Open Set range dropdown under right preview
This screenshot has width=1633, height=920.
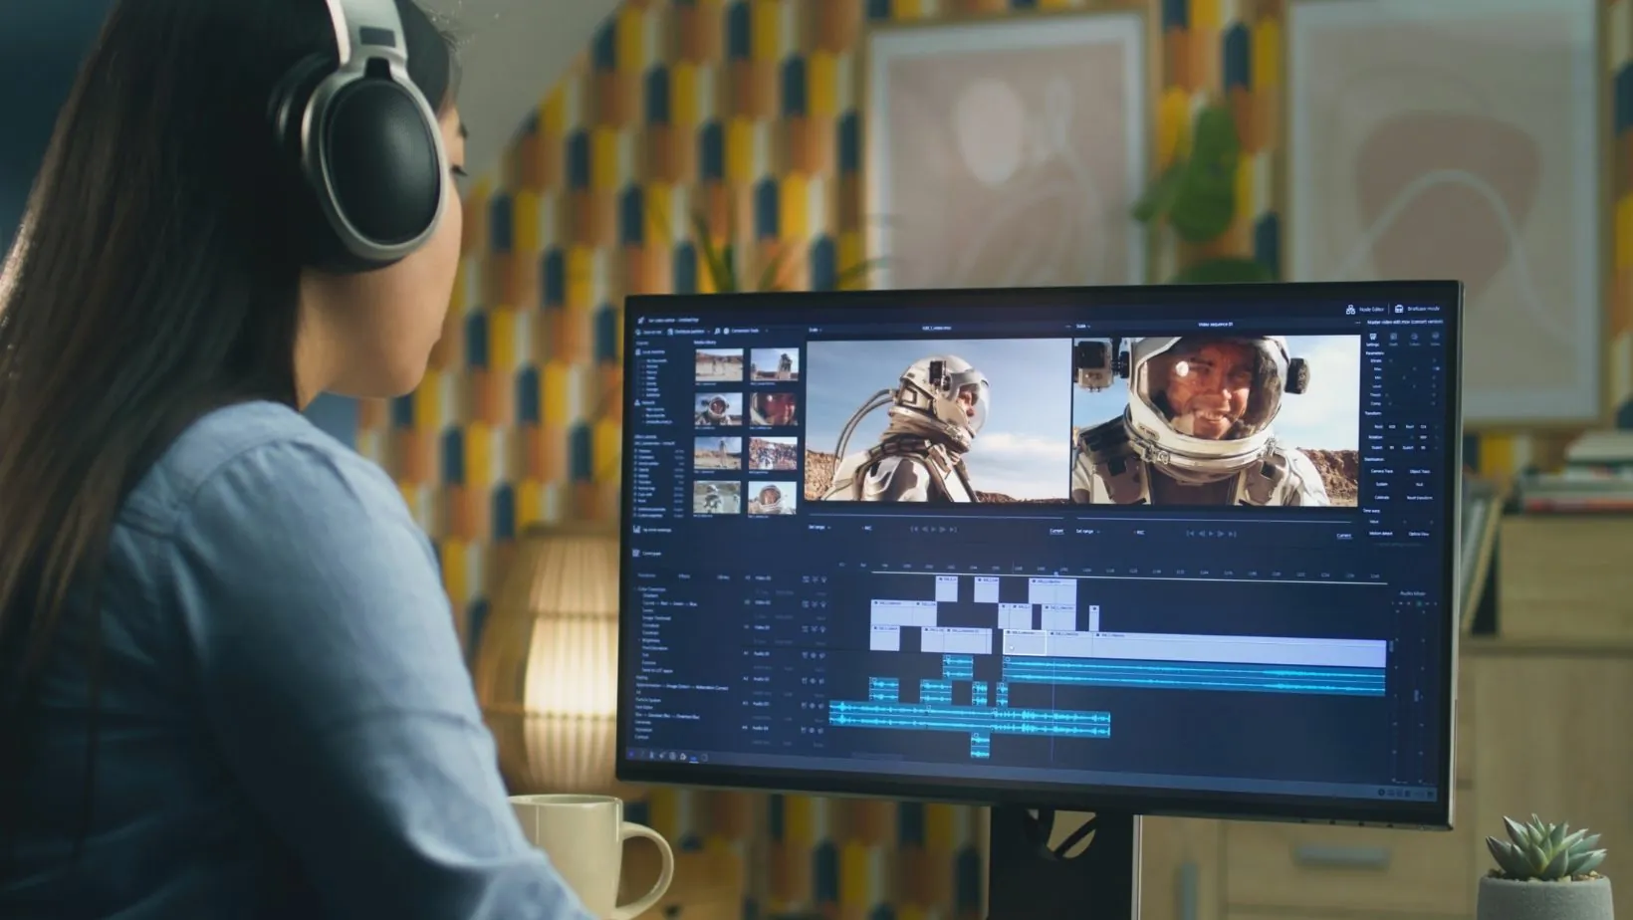(x=1087, y=532)
